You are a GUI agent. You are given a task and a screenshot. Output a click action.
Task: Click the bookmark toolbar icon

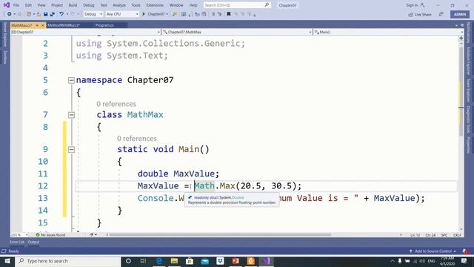(x=229, y=14)
